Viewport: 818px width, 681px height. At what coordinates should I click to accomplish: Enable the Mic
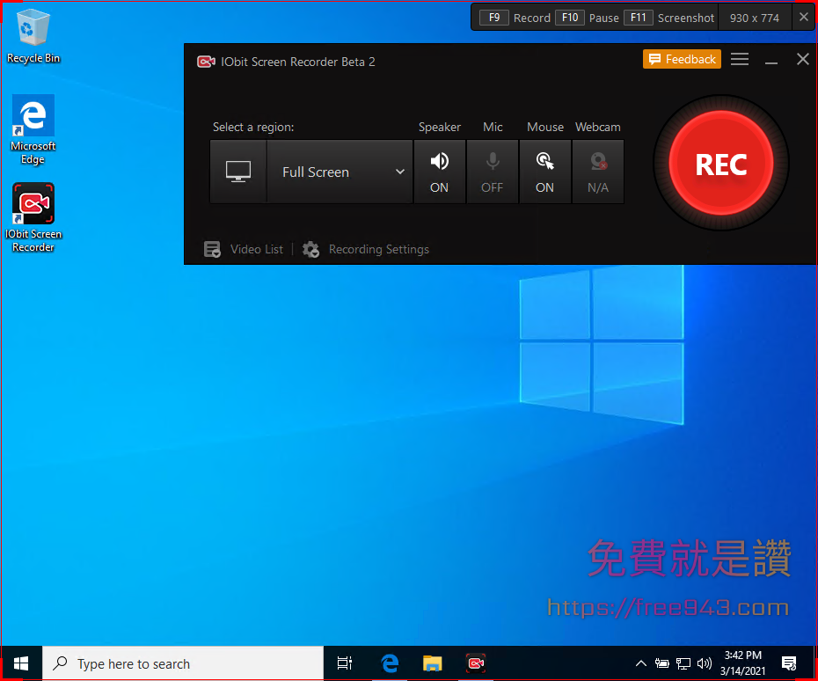(493, 171)
